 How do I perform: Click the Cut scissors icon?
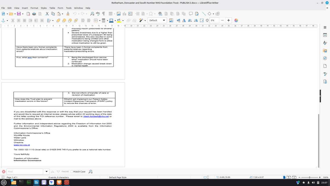47,14
